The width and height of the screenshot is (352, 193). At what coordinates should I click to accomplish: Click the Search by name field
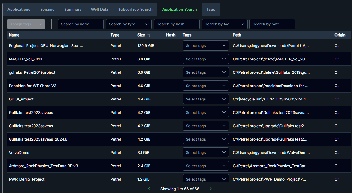coord(81,24)
